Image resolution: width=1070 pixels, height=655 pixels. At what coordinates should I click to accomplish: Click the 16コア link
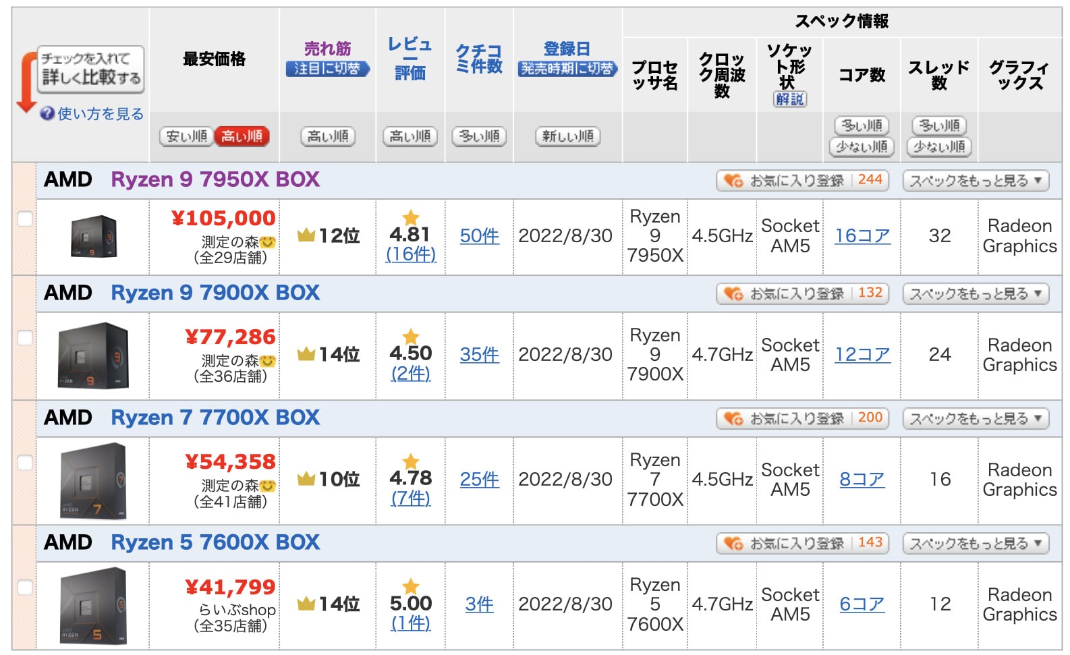862,236
